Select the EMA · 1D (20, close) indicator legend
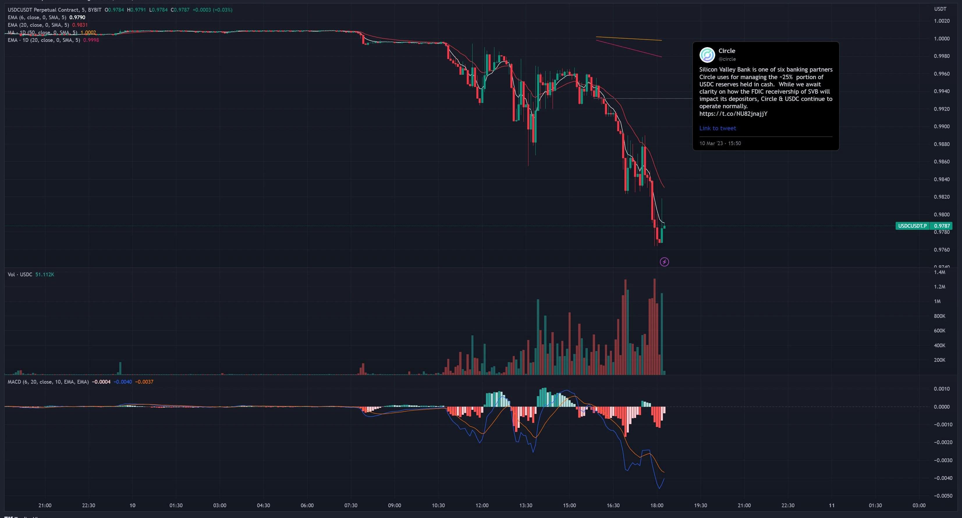 tap(44, 40)
